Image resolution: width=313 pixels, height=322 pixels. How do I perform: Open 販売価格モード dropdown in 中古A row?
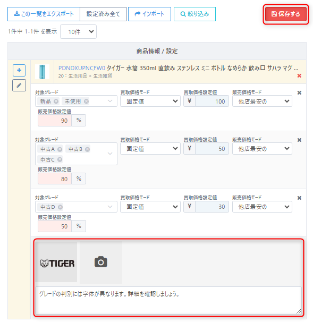[262, 148]
